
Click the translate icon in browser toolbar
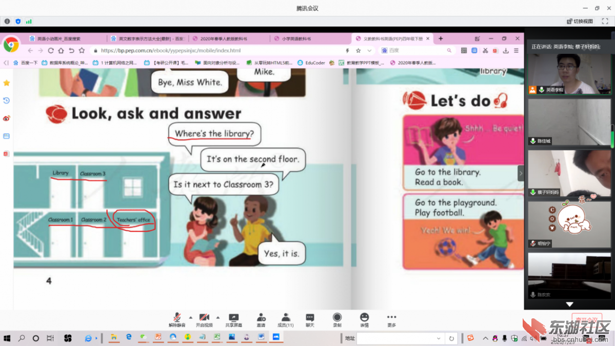474,51
